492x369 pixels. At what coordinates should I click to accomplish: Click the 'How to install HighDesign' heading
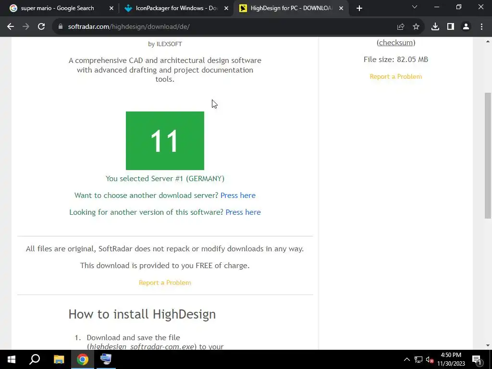click(142, 314)
